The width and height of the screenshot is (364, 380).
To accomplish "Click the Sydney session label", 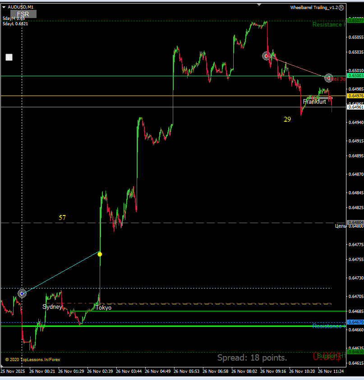I will [x=52, y=307].
